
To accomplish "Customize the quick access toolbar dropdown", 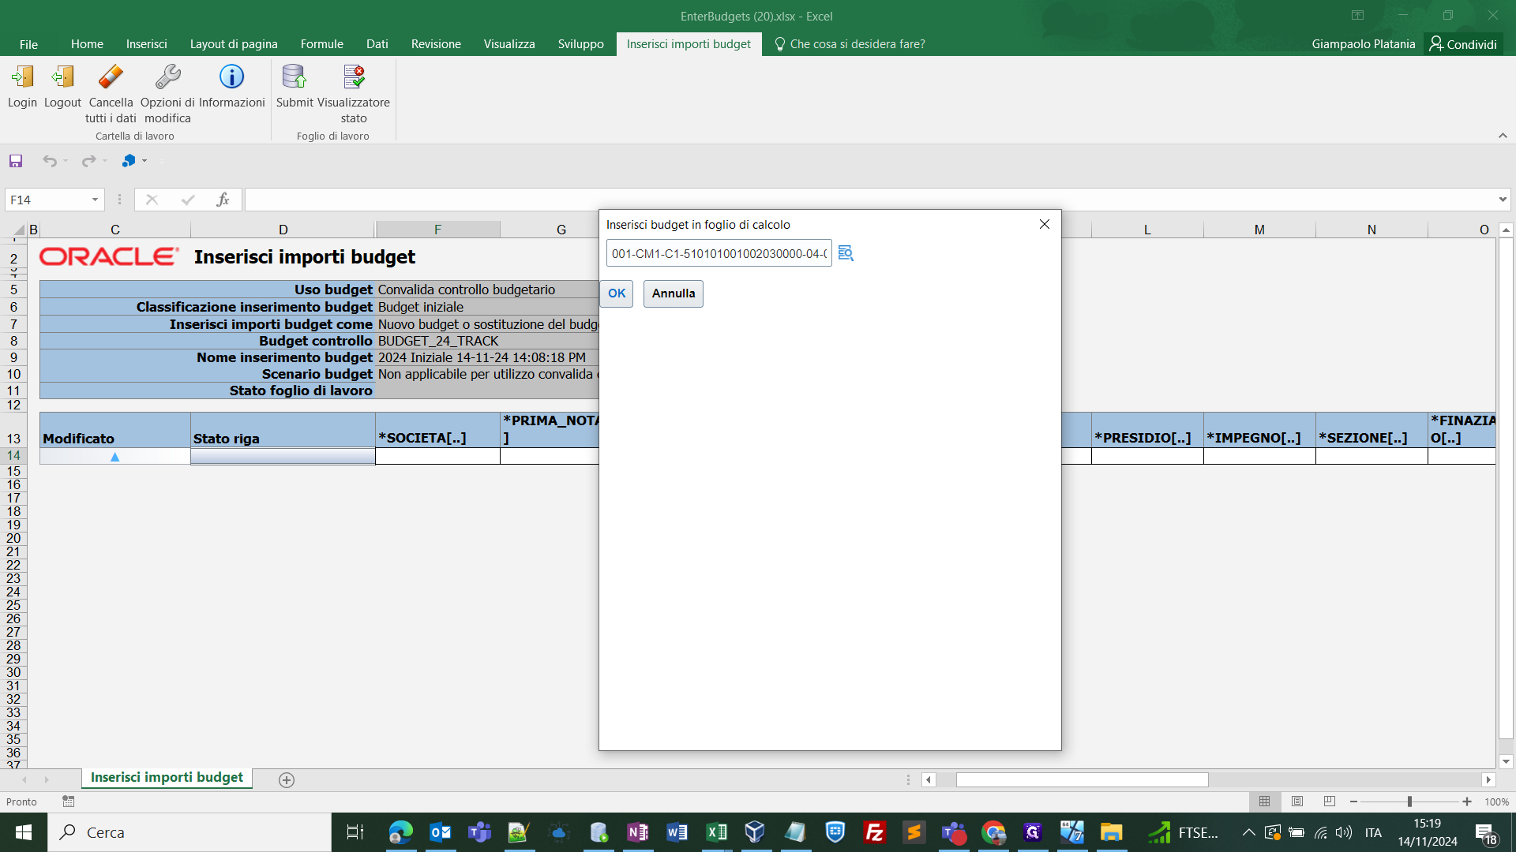I will (163, 161).
